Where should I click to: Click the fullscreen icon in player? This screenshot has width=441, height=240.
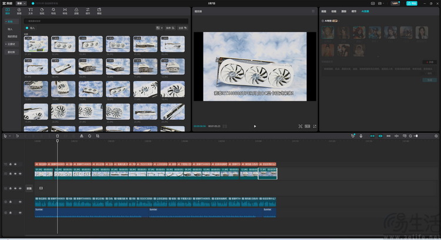coord(315,126)
